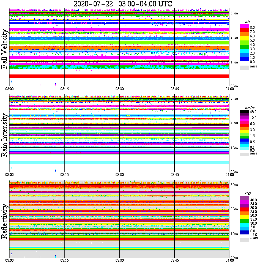Screen dimensions: 260x266
Task: Click 03:00 time label under Rain Intensity panel
Action: pos(9,175)
